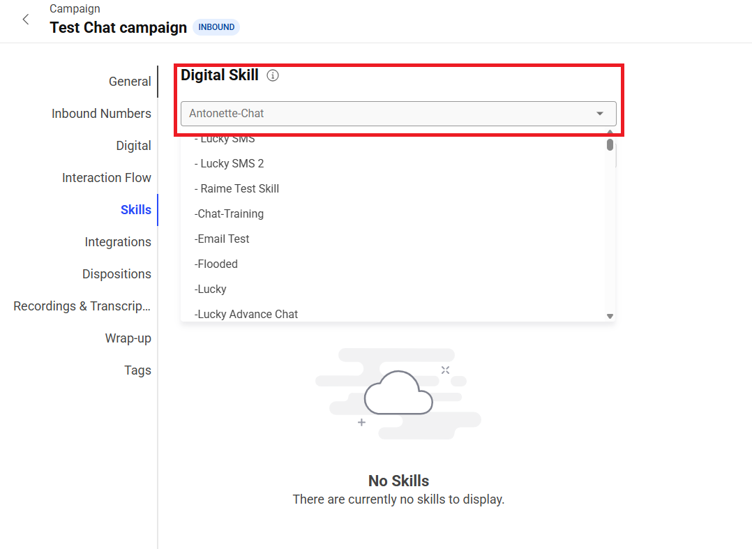Open the Tags tab
The image size is (752, 549).
coord(137,370)
